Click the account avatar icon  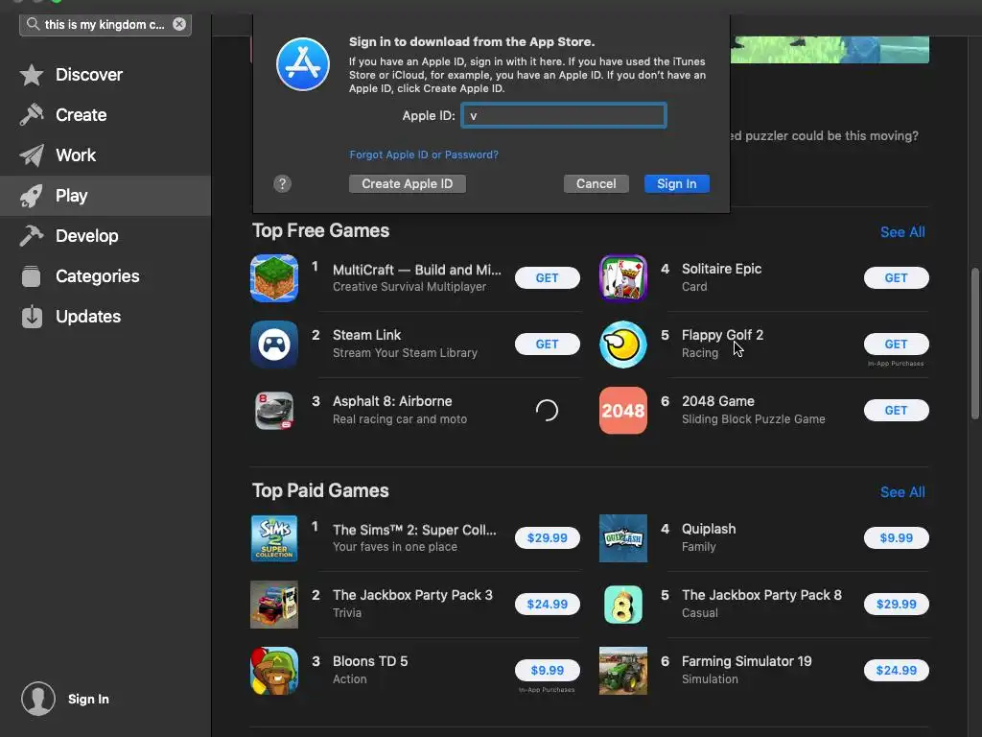(x=38, y=699)
